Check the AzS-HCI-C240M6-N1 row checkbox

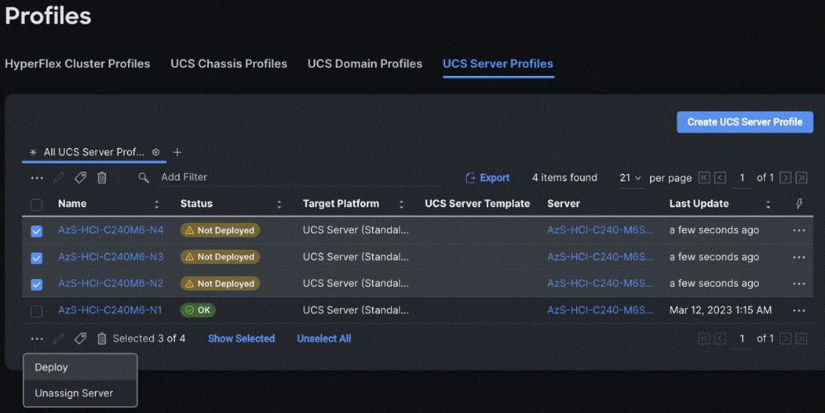click(37, 310)
